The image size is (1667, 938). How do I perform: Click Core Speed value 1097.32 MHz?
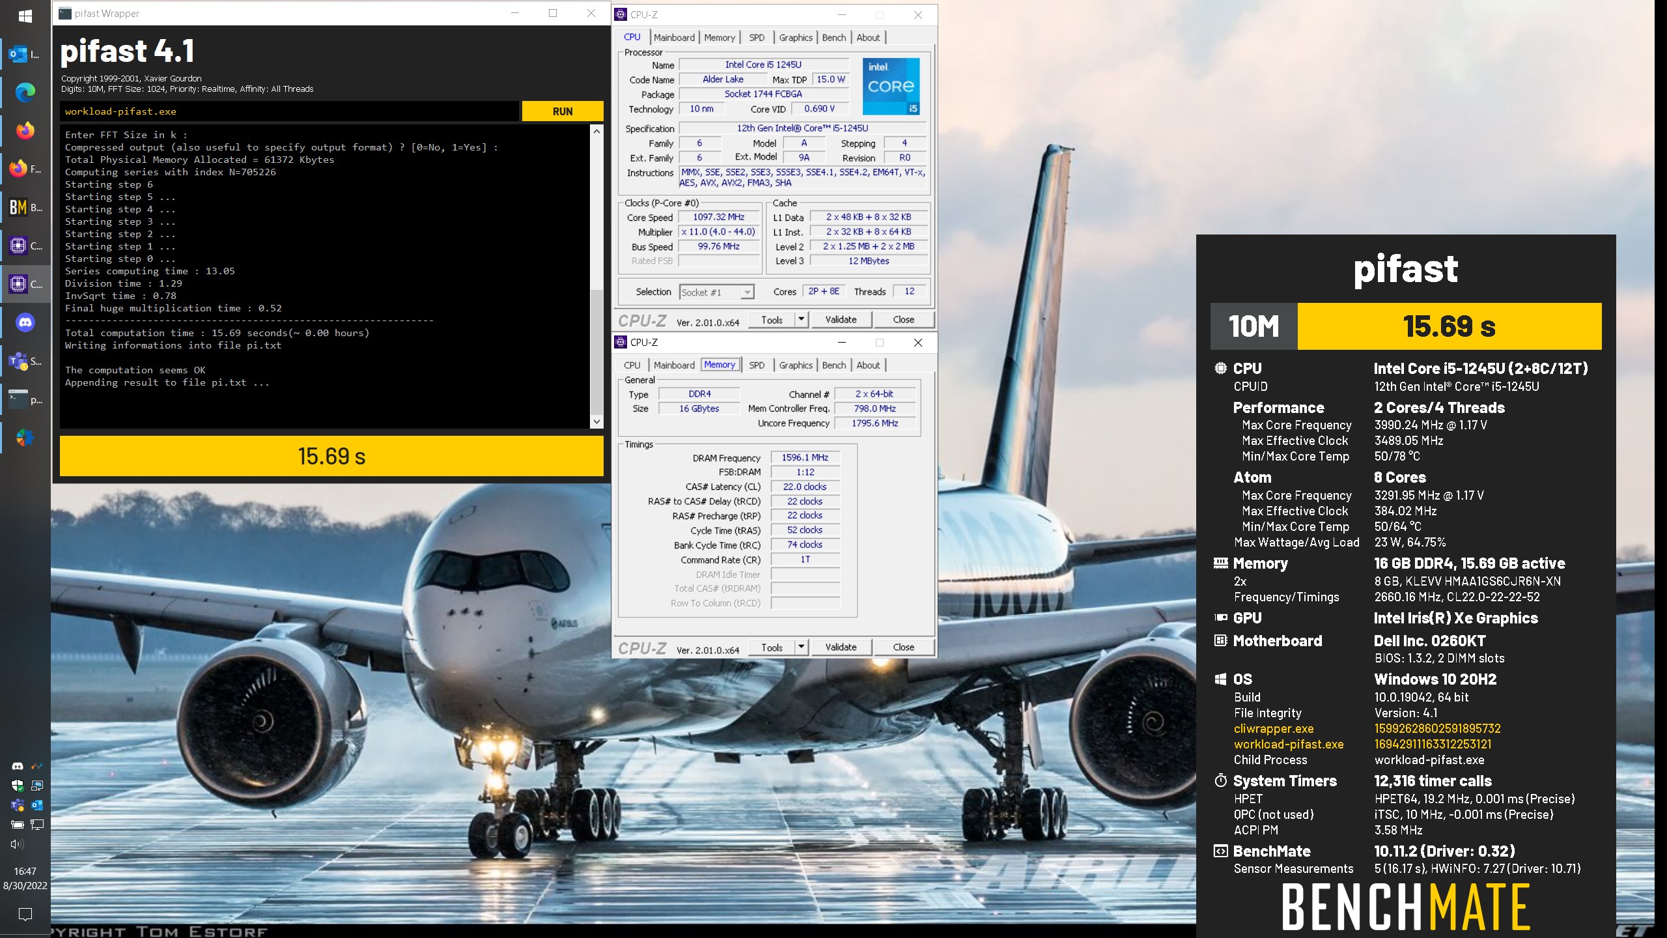[x=719, y=217]
